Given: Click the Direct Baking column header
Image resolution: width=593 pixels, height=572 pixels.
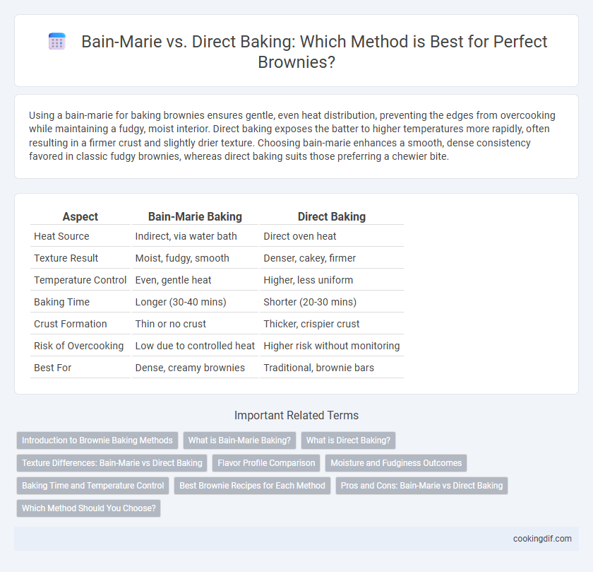Looking at the screenshot, I should [x=332, y=216].
